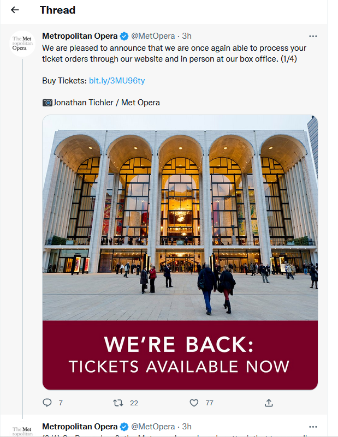Like the tweet with the heart icon

194,403
